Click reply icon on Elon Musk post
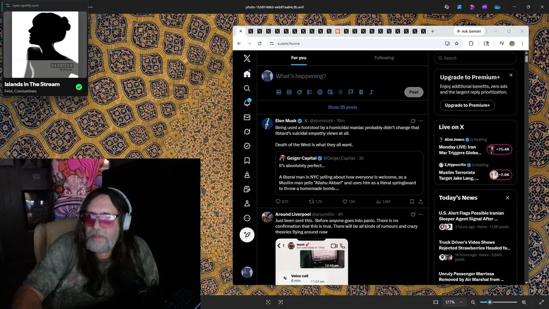The width and height of the screenshot is (549, 309). (278, 201)
